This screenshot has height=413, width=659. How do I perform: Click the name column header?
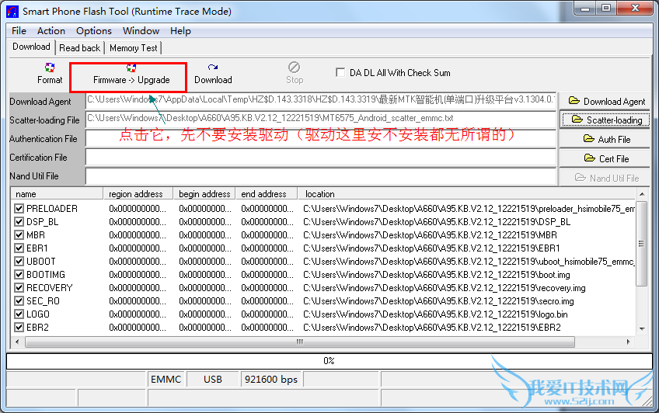click(x=58, y=194)
